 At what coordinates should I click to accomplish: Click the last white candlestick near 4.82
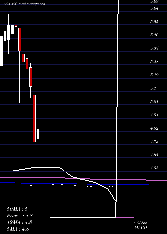click(x=38, y=134)
